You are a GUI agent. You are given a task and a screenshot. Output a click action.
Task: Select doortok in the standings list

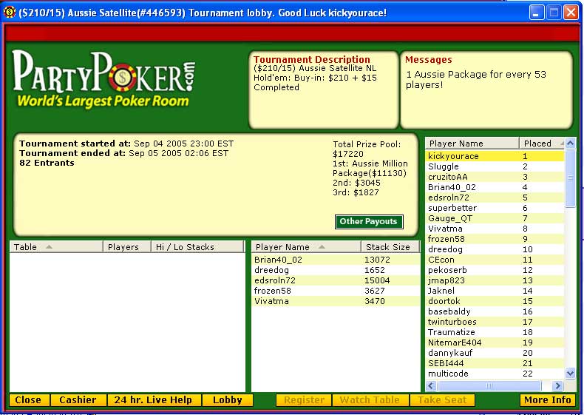495,301
